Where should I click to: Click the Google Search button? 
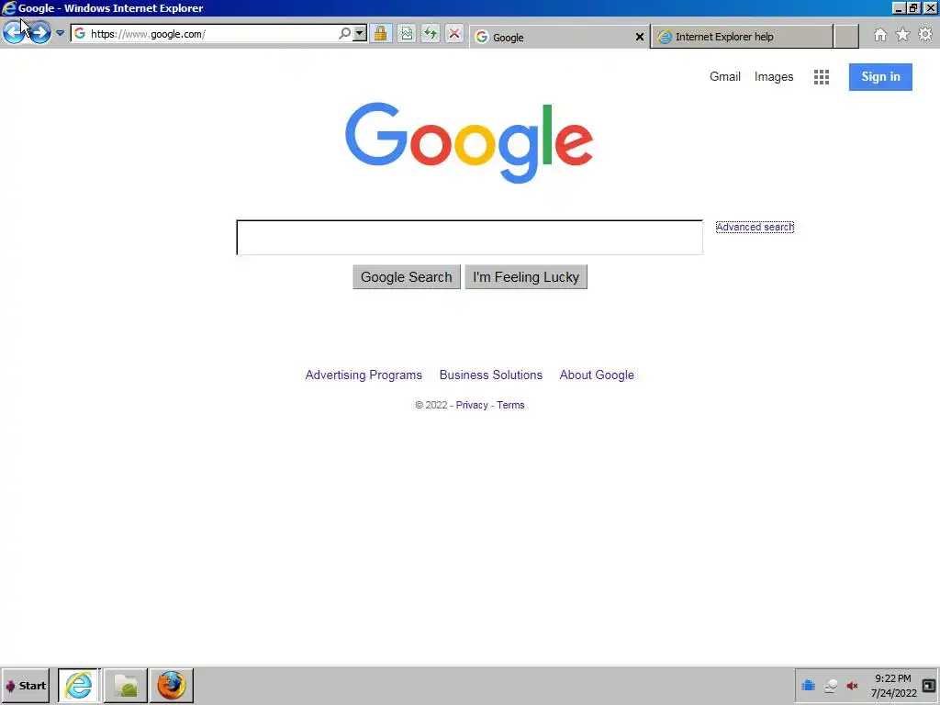coord(407,277)
